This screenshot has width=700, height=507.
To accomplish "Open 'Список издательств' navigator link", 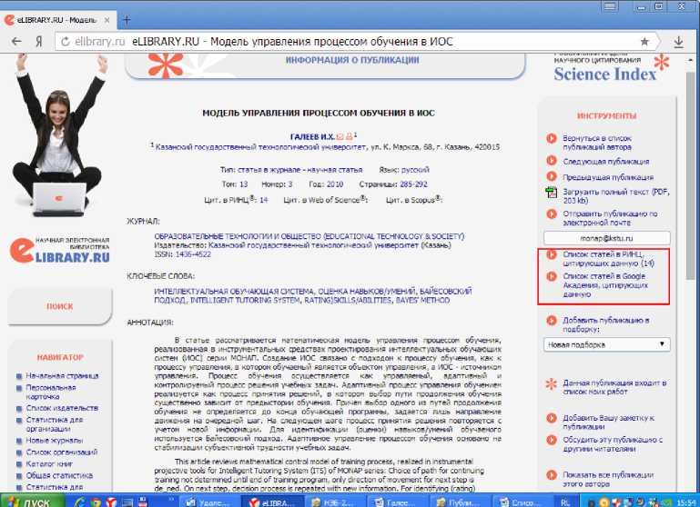I will pos(62,408).
